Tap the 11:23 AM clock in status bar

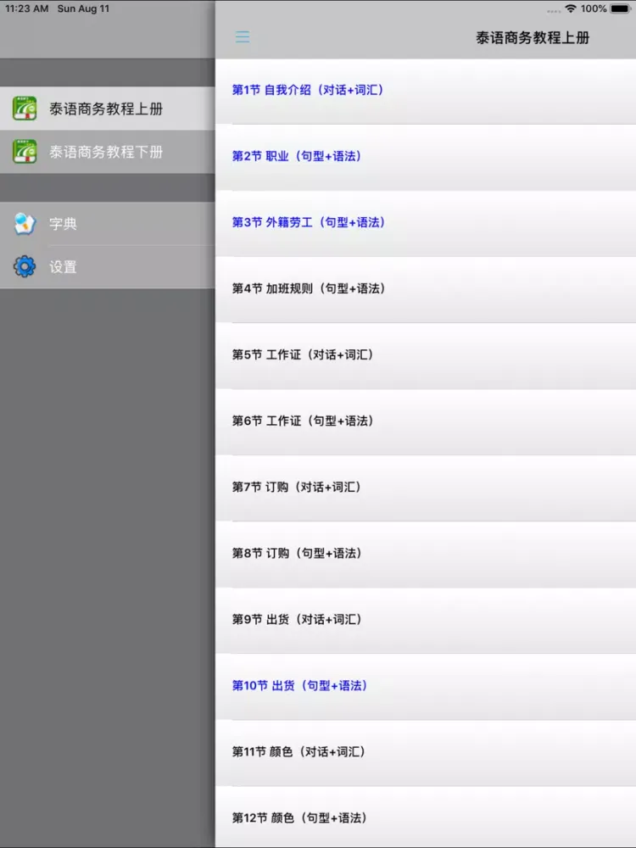(x=26, y=8)
